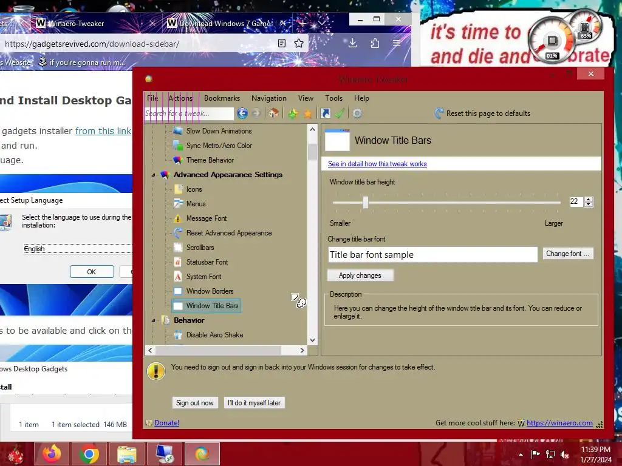Open Firefox hamburger application menu
Image resolution: width=622 pixels, height=466 pixels.
(x=396, y=43)
